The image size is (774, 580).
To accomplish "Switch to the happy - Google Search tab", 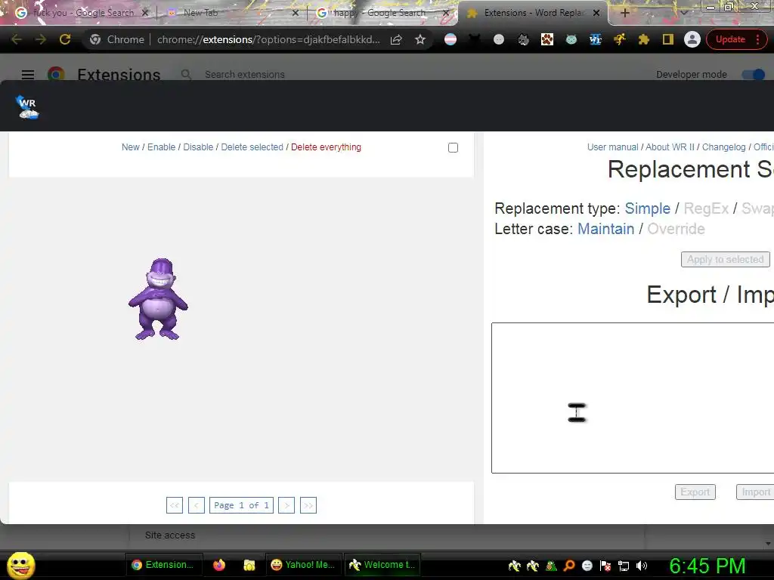I will pyautogui.click(x=379, y=13).
